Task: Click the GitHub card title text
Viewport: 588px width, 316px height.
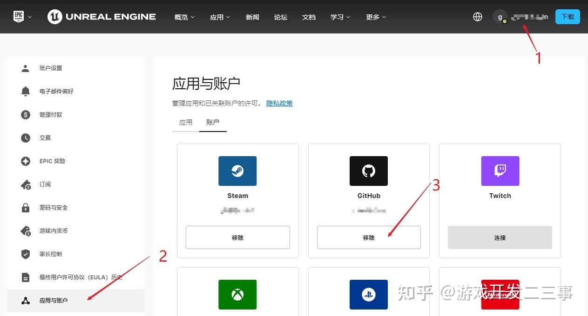Action: pyautogui.click(x=369, y=196)
